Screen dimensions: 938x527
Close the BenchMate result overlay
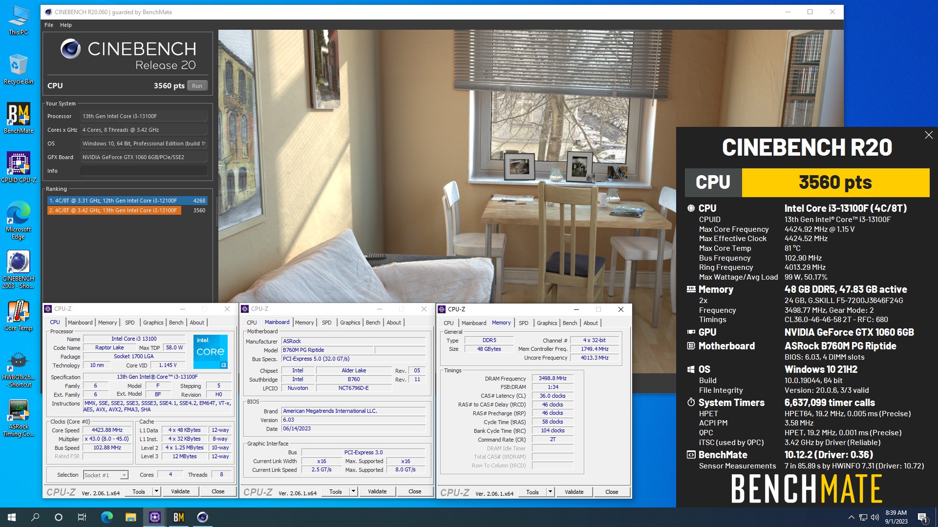click(929, 135)
